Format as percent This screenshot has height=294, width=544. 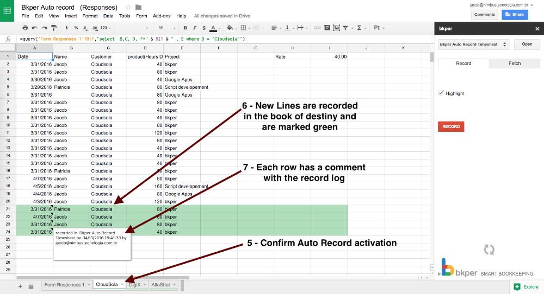(x=76, y=28)
